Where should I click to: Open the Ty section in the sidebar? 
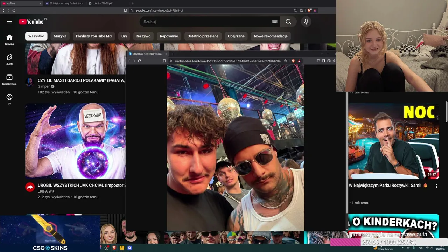click(x=9, y=99)
